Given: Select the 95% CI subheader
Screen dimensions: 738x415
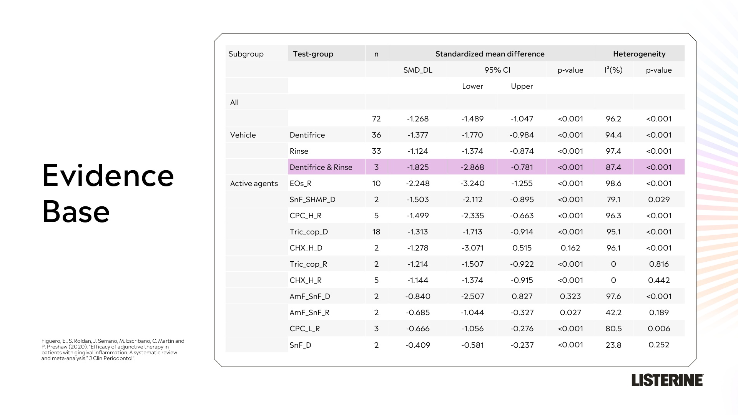Looking at the screenshot, I should [x=497, y=70].
